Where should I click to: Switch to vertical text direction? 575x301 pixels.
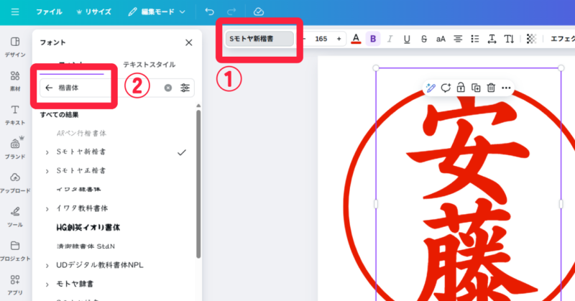(509, 39)
